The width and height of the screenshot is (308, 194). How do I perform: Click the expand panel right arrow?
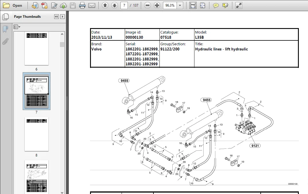[63, 17]
